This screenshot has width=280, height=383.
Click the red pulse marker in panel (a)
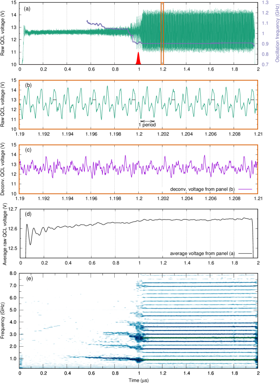[x=138, y=59]
